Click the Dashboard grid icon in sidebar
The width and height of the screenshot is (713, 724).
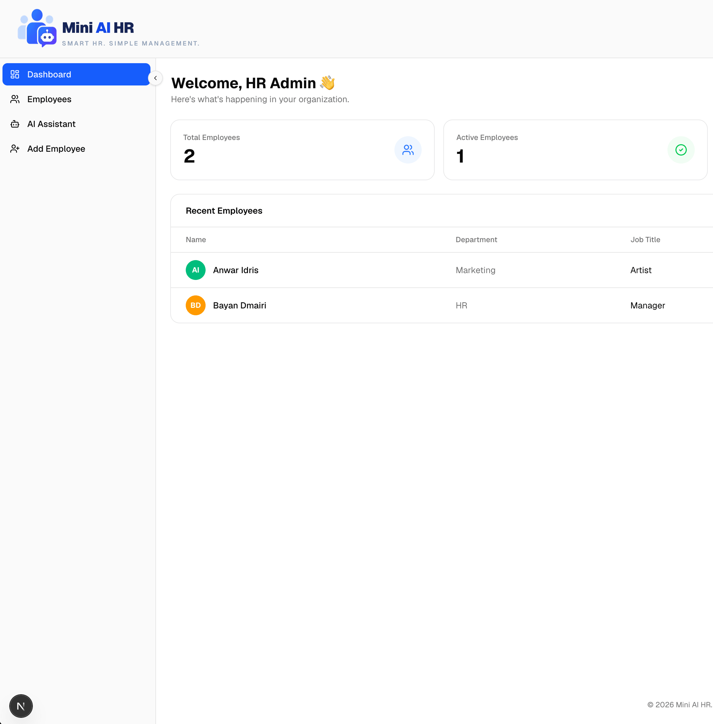(15, 74)
